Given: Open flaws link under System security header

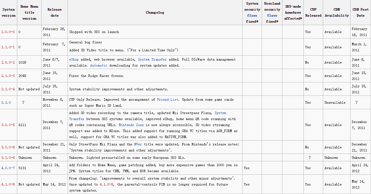Looking at the screenshot, I should pos(252,16).
